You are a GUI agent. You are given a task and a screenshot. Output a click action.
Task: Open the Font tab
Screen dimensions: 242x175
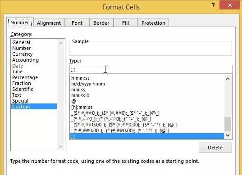[x=77, y=23]
